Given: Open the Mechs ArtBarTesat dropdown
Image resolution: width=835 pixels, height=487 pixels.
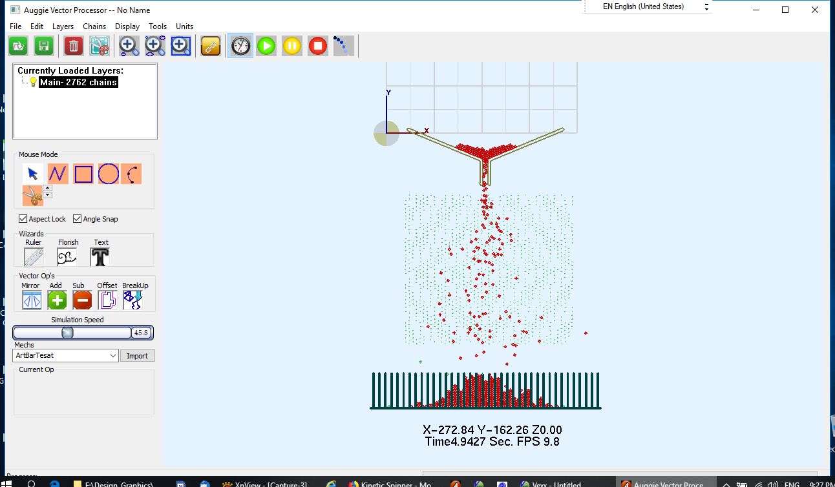Looking at the screenshot, I should [112, 356].
